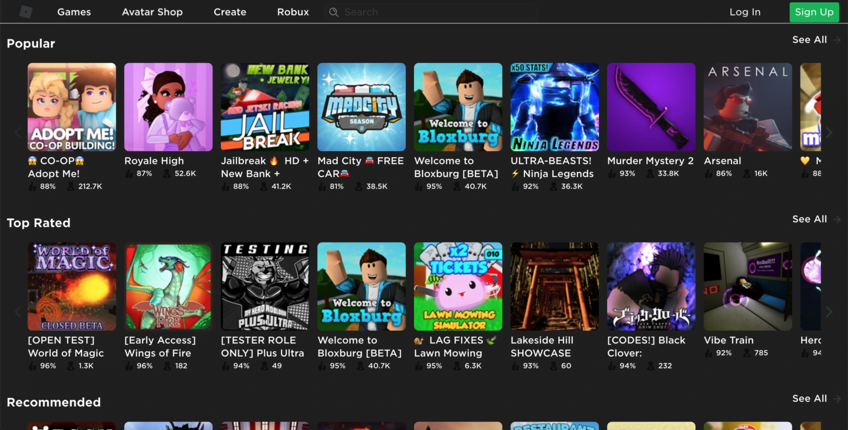This screenshot has height=430, width=848.
Task: Focus the Search input field
Action: pos(436,12)
